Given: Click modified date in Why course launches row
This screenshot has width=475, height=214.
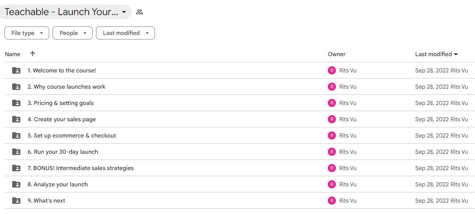Looking at the screenshot, I should [x=431, y=87].
